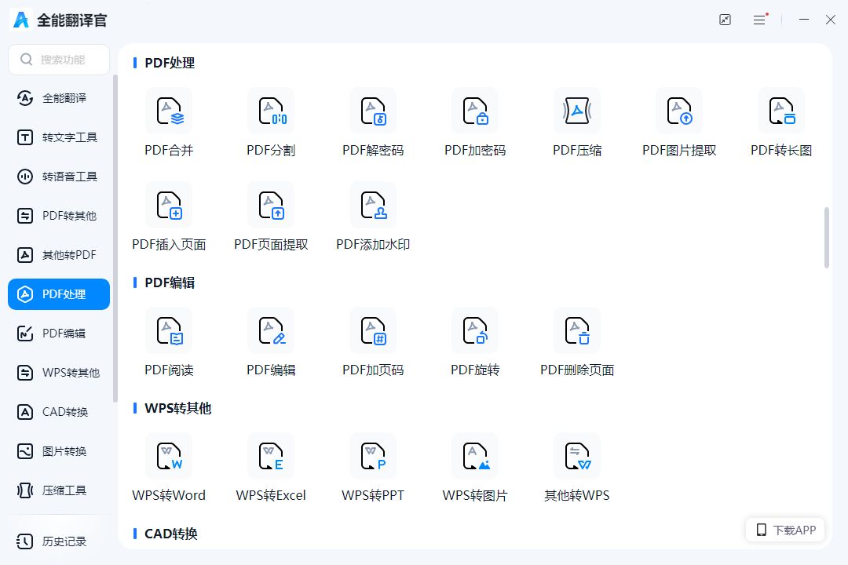Switch to 全能翻译 in the sidebar

(59, 98)
